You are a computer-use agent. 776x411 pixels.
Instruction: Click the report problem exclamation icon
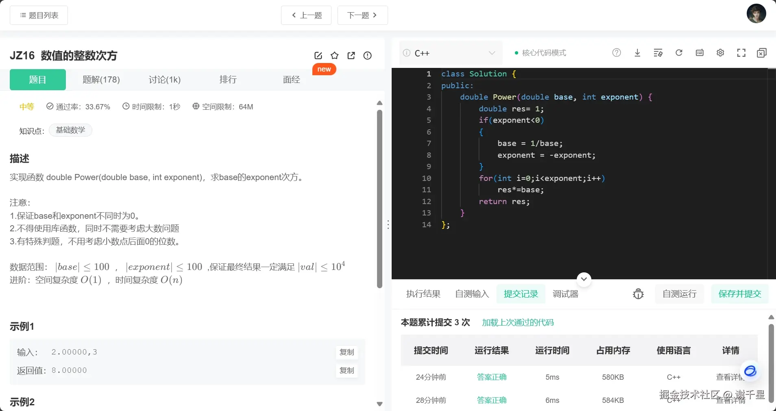coord(367,56)
